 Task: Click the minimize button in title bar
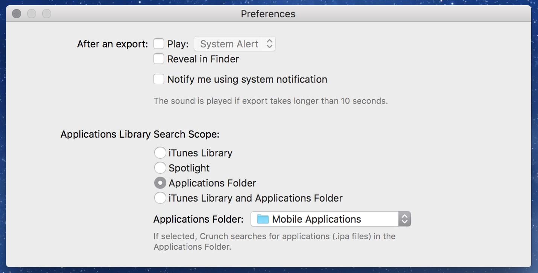32,14
